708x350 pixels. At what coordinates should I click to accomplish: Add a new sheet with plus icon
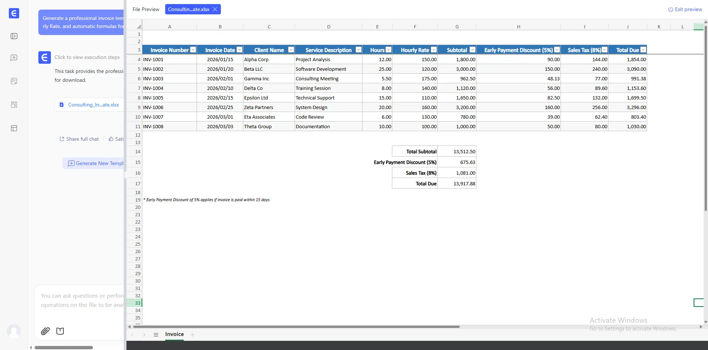click(192, 335)
